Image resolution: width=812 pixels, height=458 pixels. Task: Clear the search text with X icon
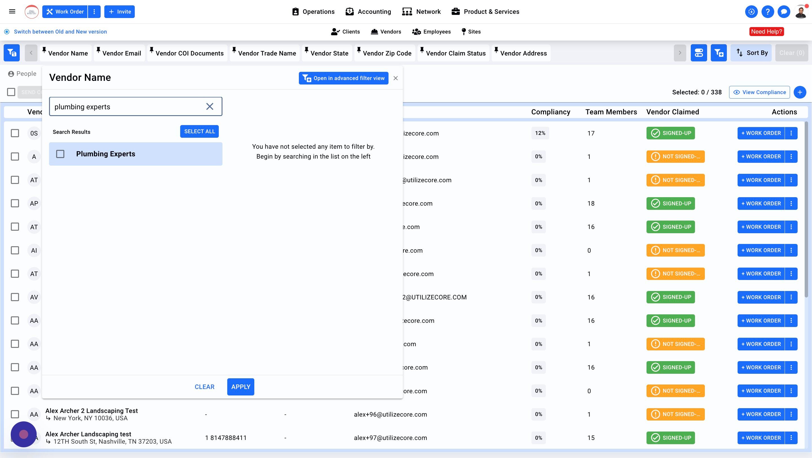[209, 106]
